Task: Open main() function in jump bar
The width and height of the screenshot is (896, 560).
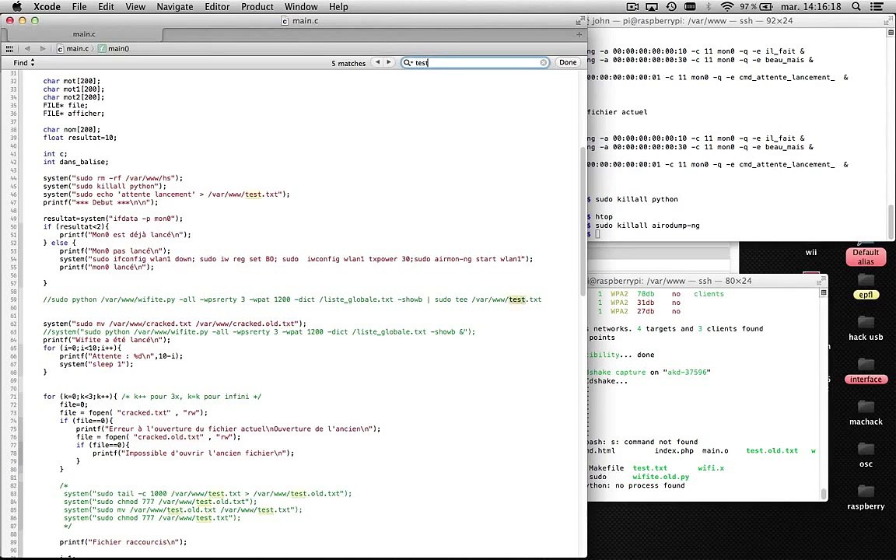Action: pyautogui.click(x=114, y=48)
